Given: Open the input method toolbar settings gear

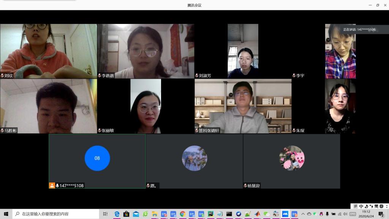Looking at the screenshot, I should (381, 206).
